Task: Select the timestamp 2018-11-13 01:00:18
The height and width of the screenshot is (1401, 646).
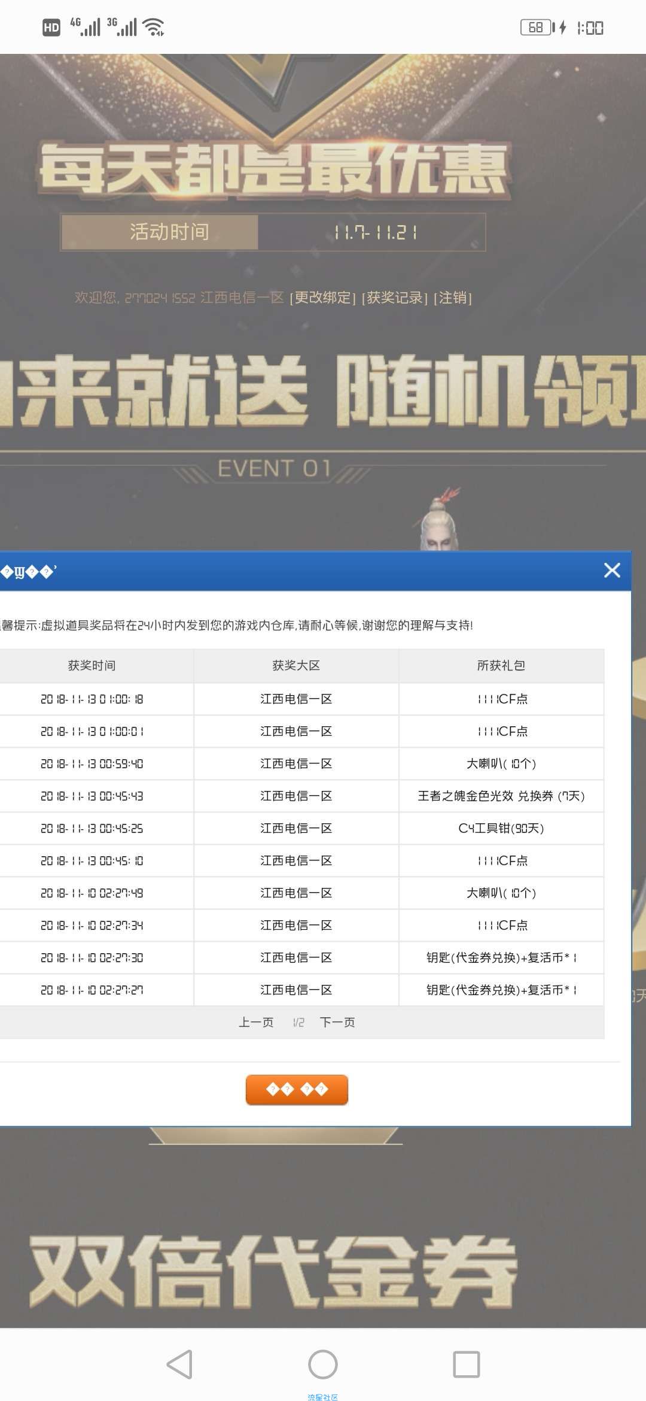Action: point(92,699)
